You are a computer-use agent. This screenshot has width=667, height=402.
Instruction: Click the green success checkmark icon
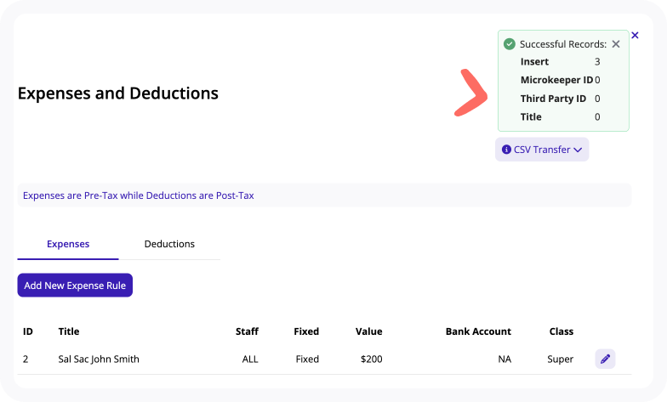point(509,44)
